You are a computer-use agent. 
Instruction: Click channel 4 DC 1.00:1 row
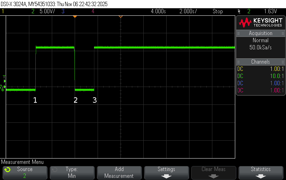click(261, 90)
